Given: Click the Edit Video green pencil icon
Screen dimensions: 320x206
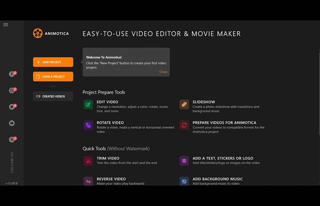Looking at the screenshot, I should pyautogui.click(x=88, y=105).
